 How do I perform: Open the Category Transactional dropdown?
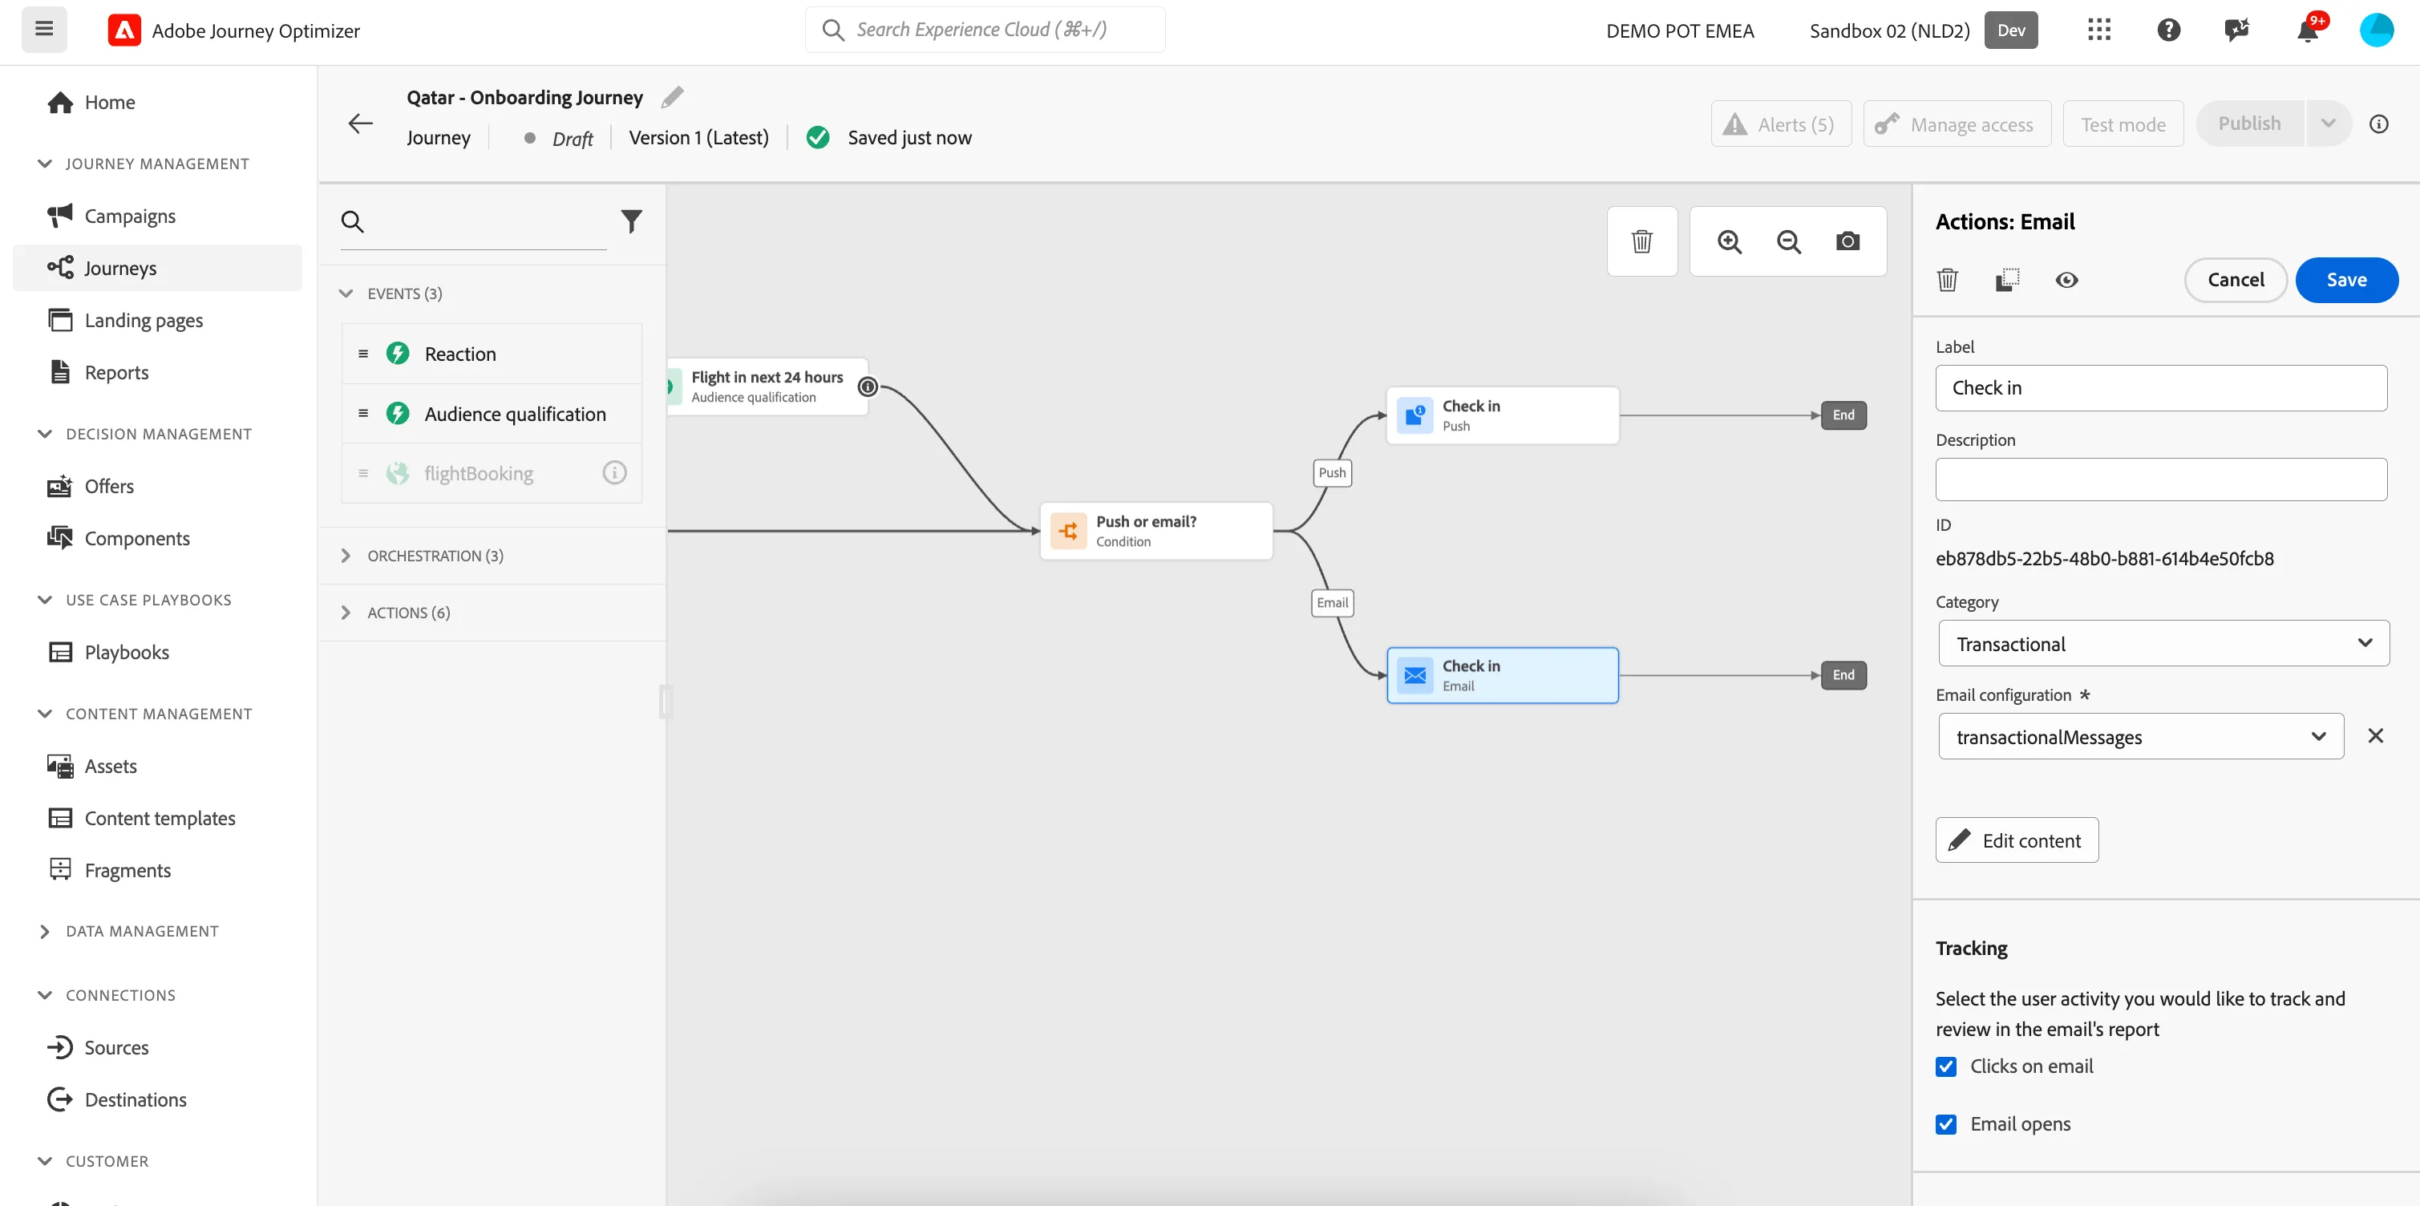click(2163, 645)
